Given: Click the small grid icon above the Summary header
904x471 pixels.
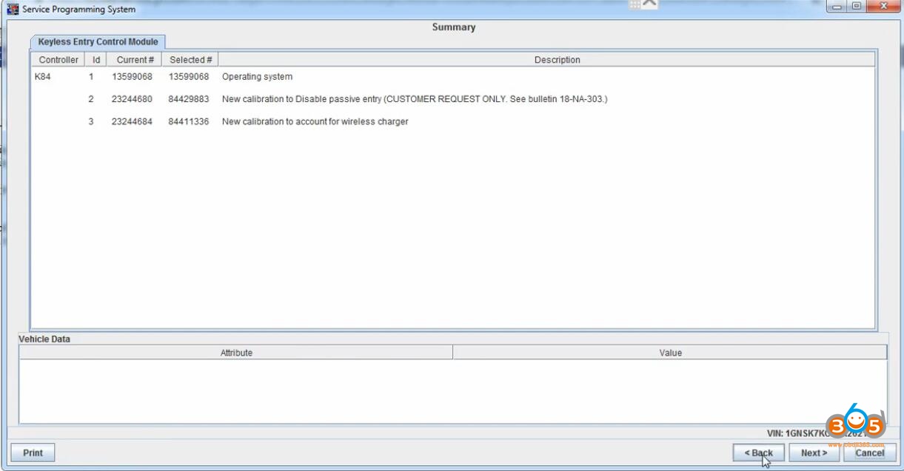Looking at the screenshot, I should [633, 4].
